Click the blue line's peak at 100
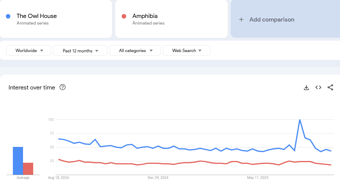This screenshot has height=181, width=340. point(300,120)
